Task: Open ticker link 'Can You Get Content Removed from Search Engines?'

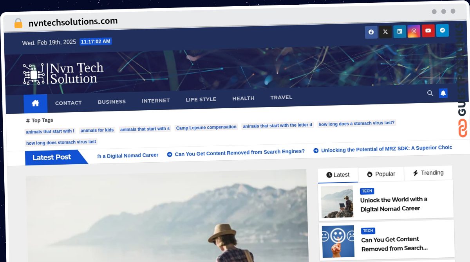Action: tap(236, 152)
